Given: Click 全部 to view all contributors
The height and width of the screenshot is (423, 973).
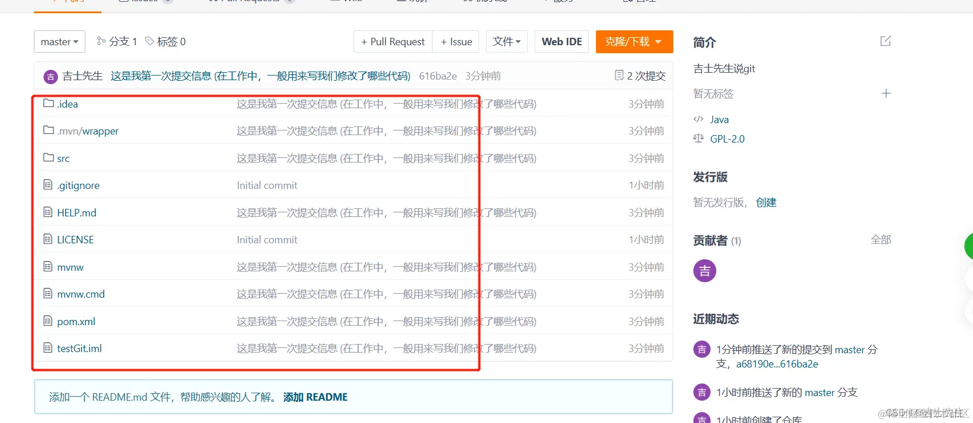Looking at the screenshot, I should [x=881, y=240].
